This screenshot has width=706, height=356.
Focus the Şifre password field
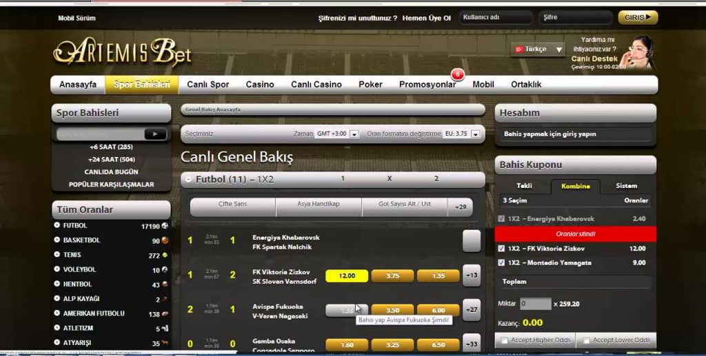click(x=576, y=17)
